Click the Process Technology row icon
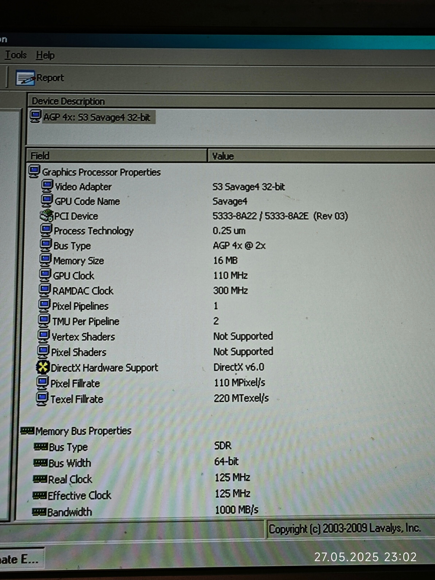This screenshot has width=435, height=580. [x=46, y=230]
